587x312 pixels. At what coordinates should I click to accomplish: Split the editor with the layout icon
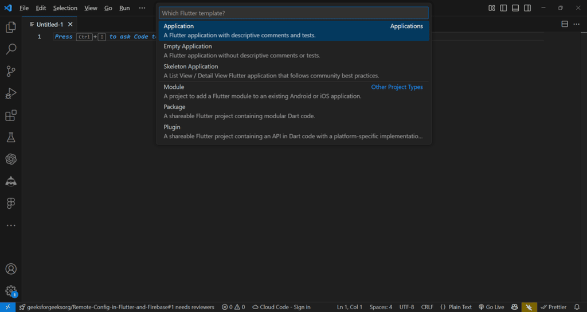click(565, 24)
